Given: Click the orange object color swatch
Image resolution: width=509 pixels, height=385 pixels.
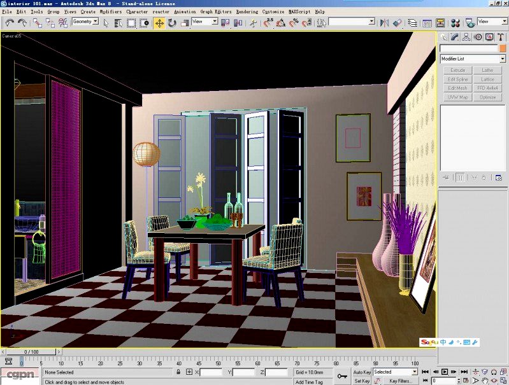Looking at the screenshot, I should (503, 48).
